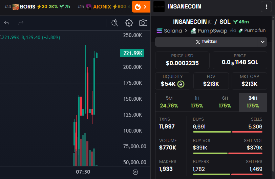This screenshot has width=275, height=179.
Task: Click the PumpSwap logo icon
Action: click(x=193, y=31)
